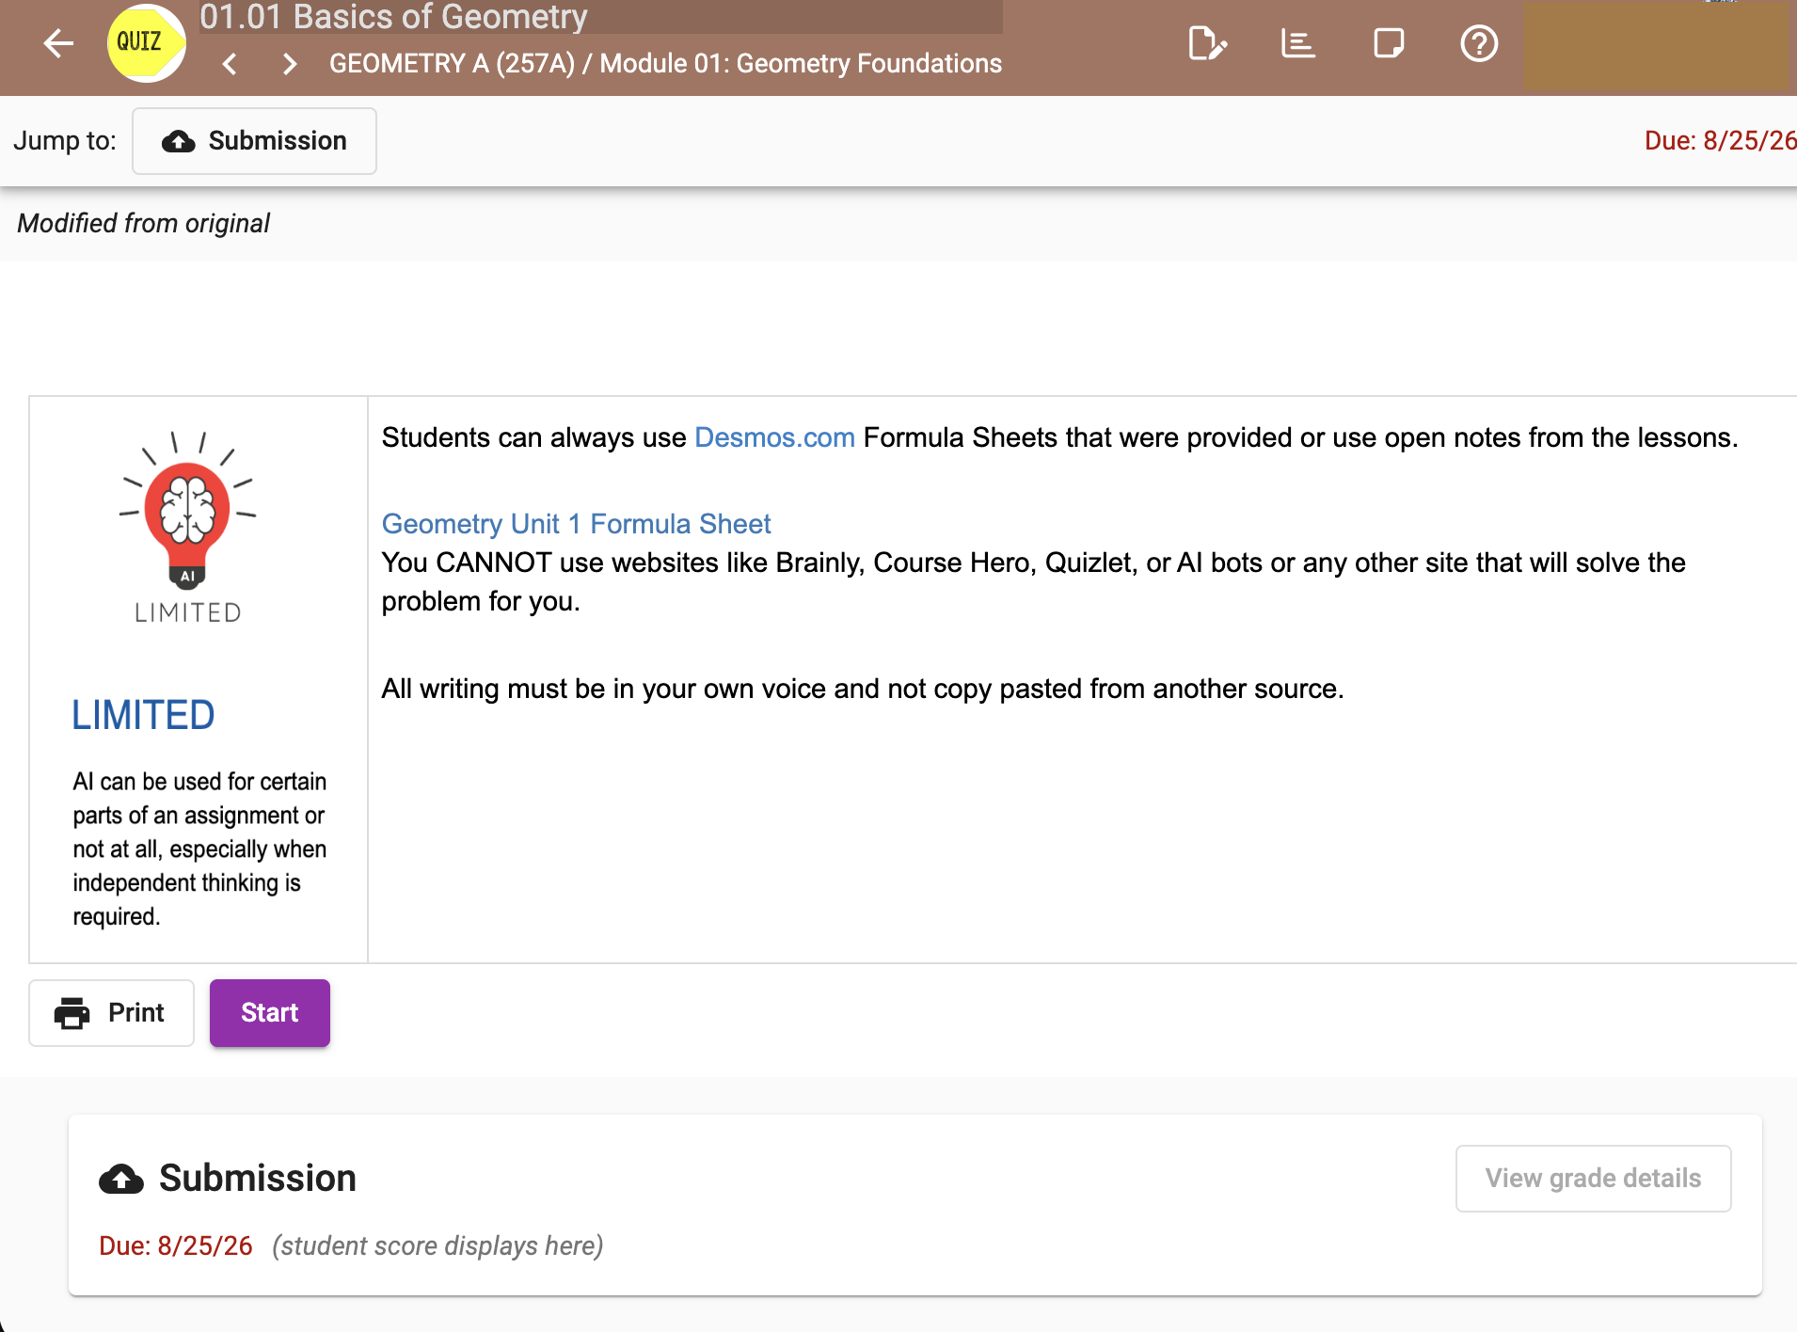Open the Desmos.com link
This screenshot has width=1797, height=1332.
point(774,437)
